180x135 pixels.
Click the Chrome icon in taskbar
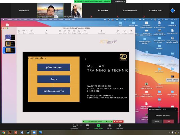coord(4,132)
